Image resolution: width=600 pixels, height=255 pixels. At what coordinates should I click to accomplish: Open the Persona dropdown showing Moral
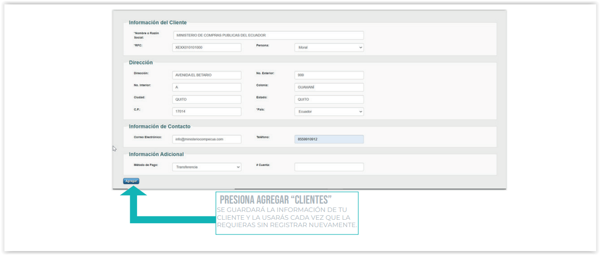pos(329,47)
